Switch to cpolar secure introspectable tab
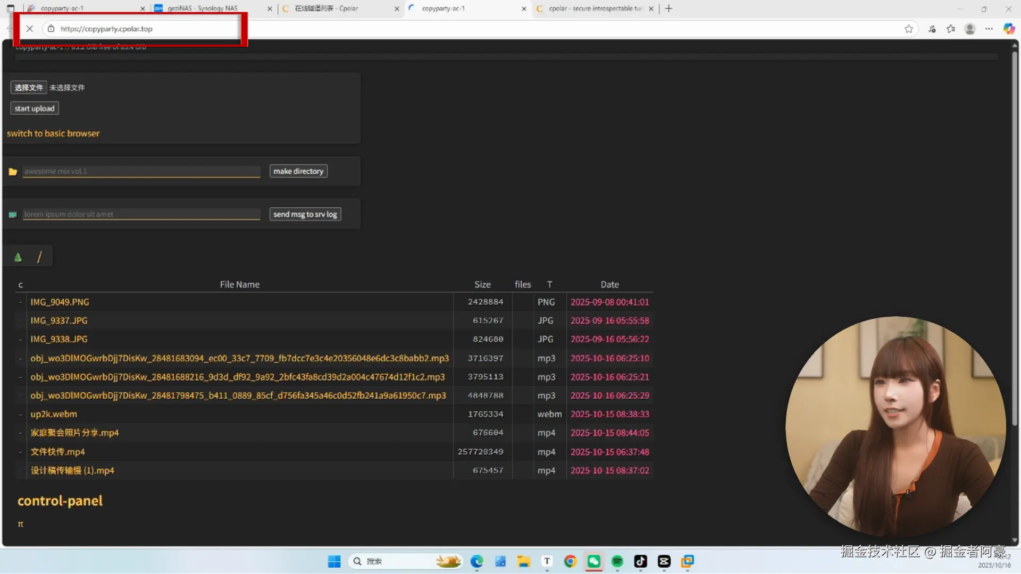Screen dimensions: 1021x574 595,9
